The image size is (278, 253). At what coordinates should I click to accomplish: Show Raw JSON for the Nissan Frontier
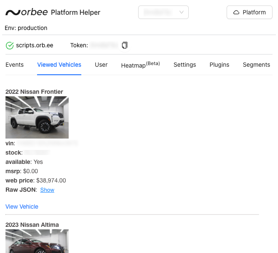click(47, 190)
